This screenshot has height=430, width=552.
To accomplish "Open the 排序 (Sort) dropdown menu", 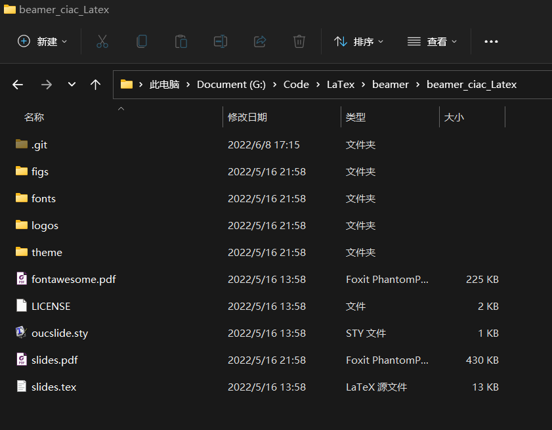I will [x=358, y=41].
